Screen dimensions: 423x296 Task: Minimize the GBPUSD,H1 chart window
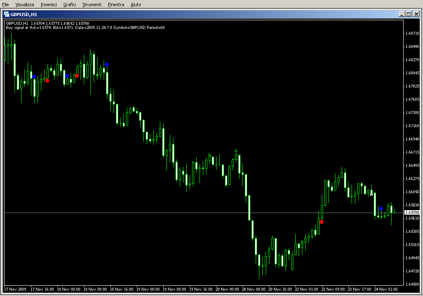402,14
